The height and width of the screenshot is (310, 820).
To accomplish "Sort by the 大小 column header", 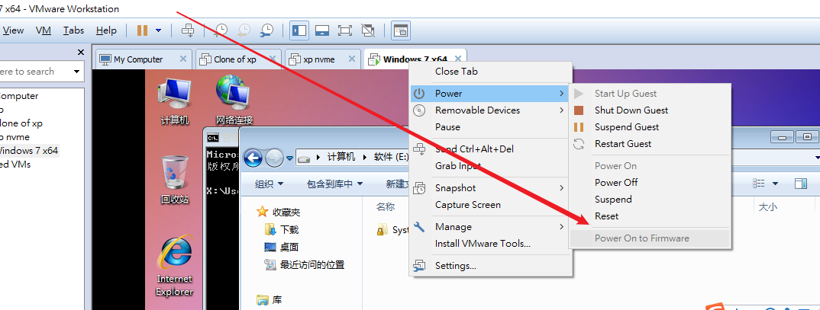I will click(768, 206).
